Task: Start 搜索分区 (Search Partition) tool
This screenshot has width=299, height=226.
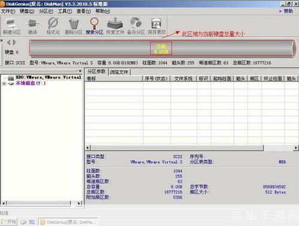Action: 94,26
